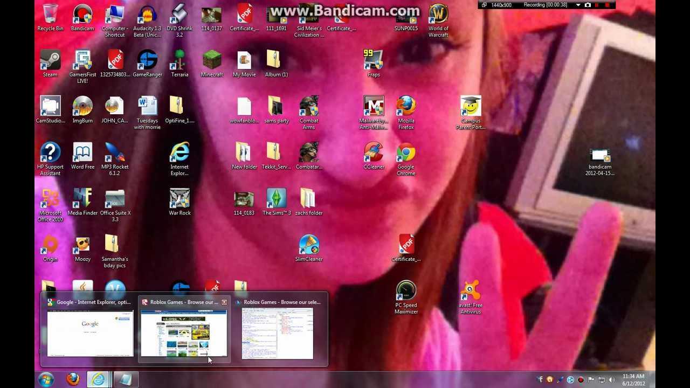Launch the Bandicam desktop shortcut

point(82,18)
